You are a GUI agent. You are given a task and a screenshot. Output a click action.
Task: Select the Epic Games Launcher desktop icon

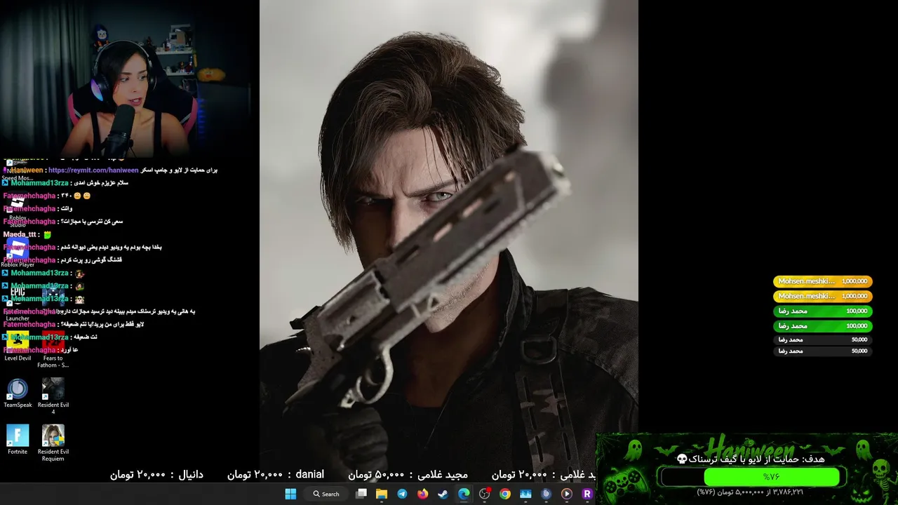coord(18,303)
